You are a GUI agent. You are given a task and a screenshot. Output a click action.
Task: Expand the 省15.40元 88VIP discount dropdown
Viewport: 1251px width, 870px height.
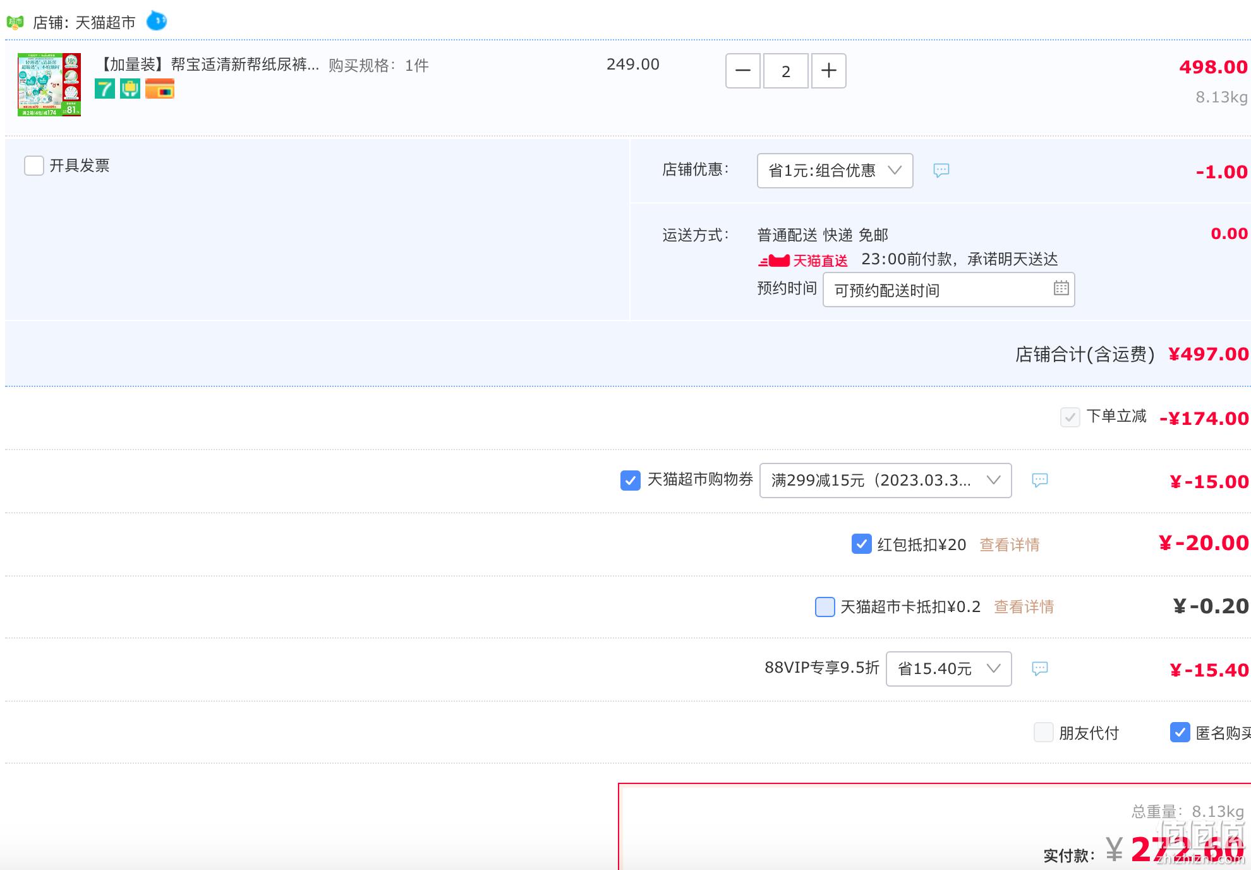[949, 669]
